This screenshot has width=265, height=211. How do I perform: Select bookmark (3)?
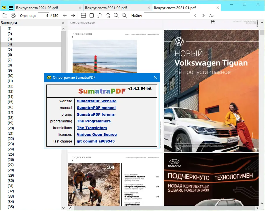(10, 39)
